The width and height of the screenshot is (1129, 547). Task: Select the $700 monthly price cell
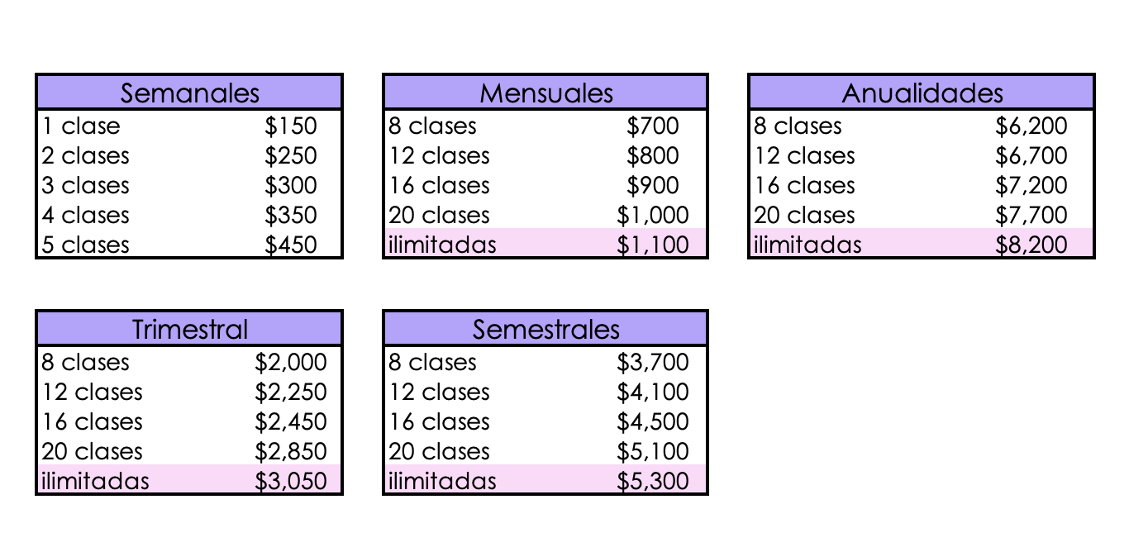(652, 126)
